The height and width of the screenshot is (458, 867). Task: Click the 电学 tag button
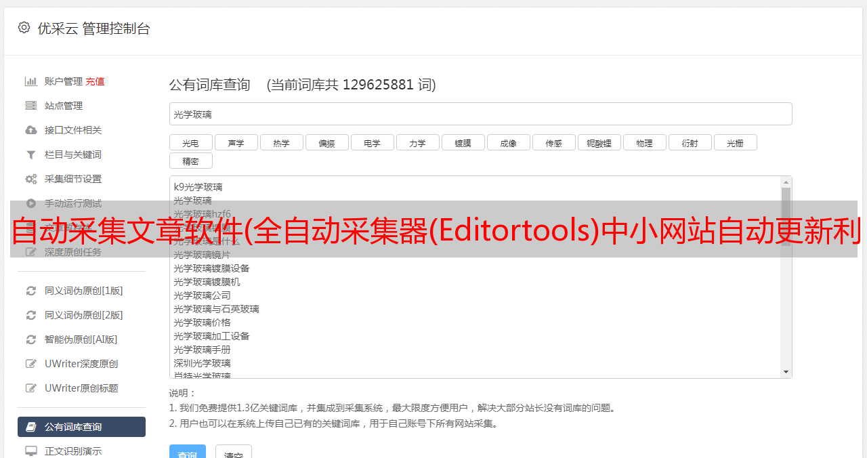[x=372, y=143]
